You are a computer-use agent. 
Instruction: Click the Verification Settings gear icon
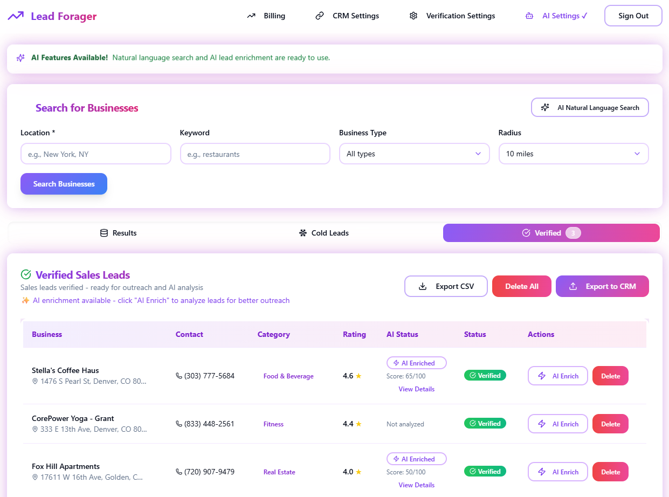coord(413,16)
